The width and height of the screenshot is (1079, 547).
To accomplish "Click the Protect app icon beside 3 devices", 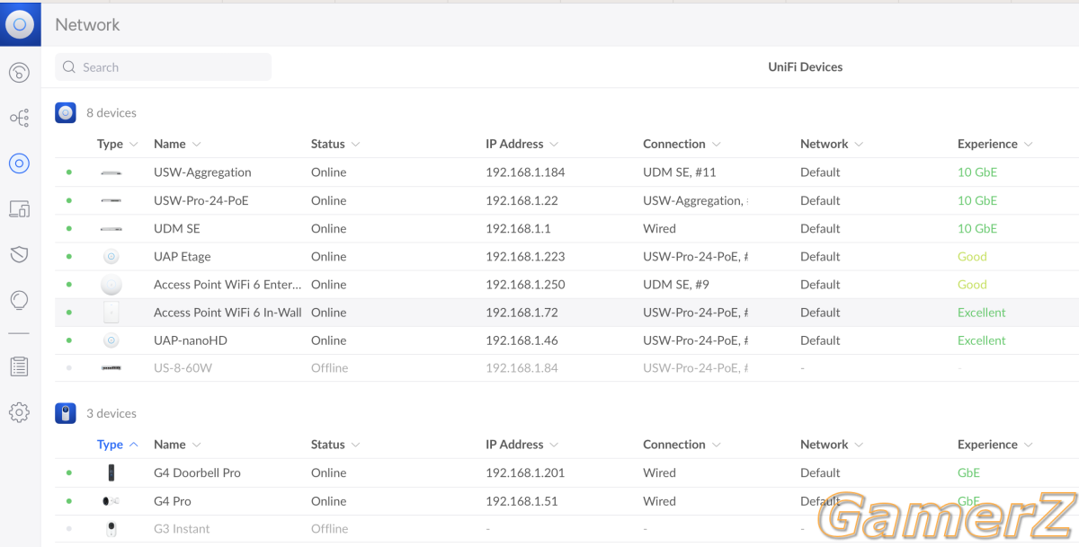I will [x=66, y=413].
